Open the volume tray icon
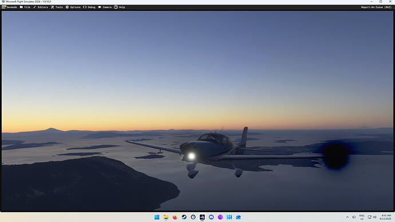The image size is (395, 222). 374,217
